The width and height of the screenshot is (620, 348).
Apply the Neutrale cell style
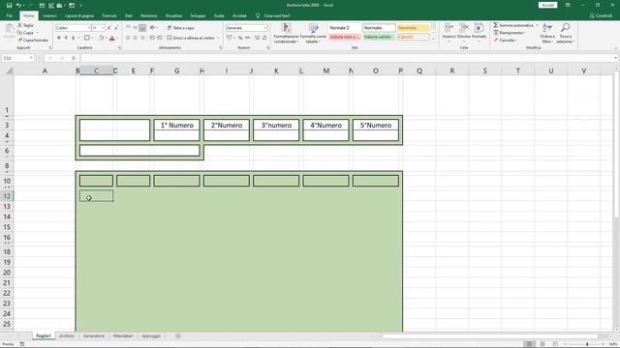click(413, 28)
